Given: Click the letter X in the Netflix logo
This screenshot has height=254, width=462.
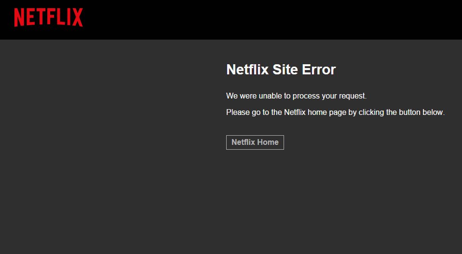Looking at the screenshot, I should 78,17.
